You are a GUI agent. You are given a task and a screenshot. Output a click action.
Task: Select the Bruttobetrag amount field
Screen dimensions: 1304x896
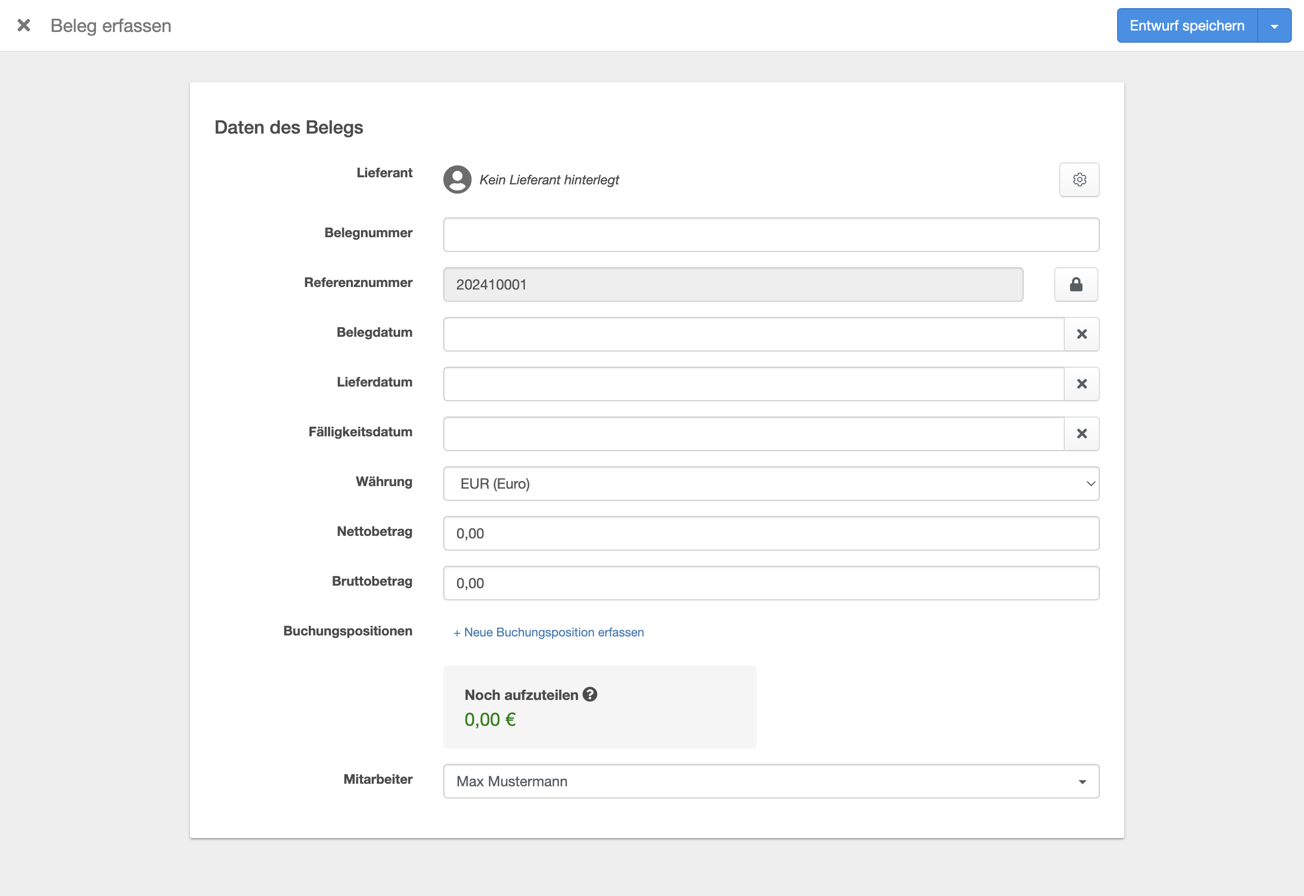(x=770, y=583)
